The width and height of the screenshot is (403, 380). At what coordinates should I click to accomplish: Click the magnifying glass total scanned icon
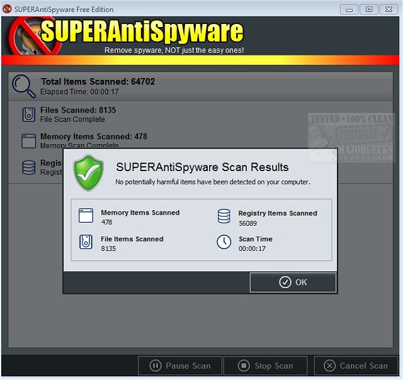(x=24, y=86)
